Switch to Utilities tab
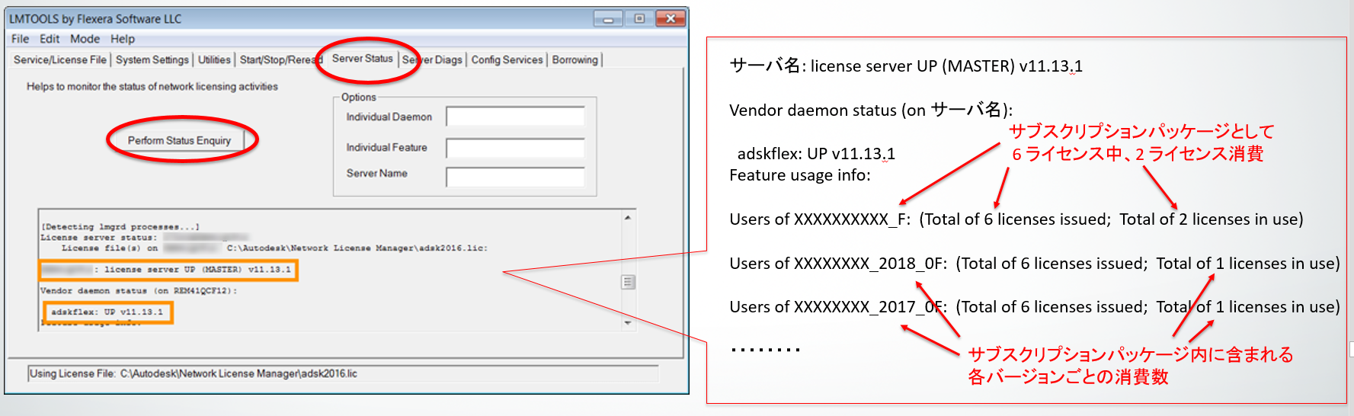This screenshot has width=1354, height=416. pos(214,59)
